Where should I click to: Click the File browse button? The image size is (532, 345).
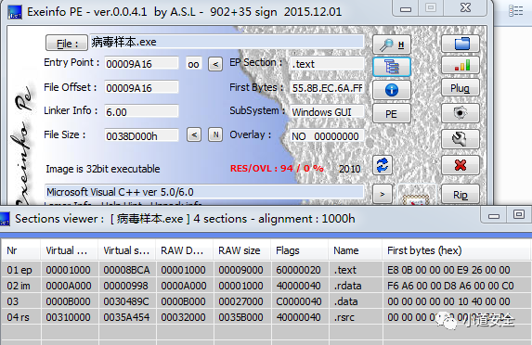67,43
